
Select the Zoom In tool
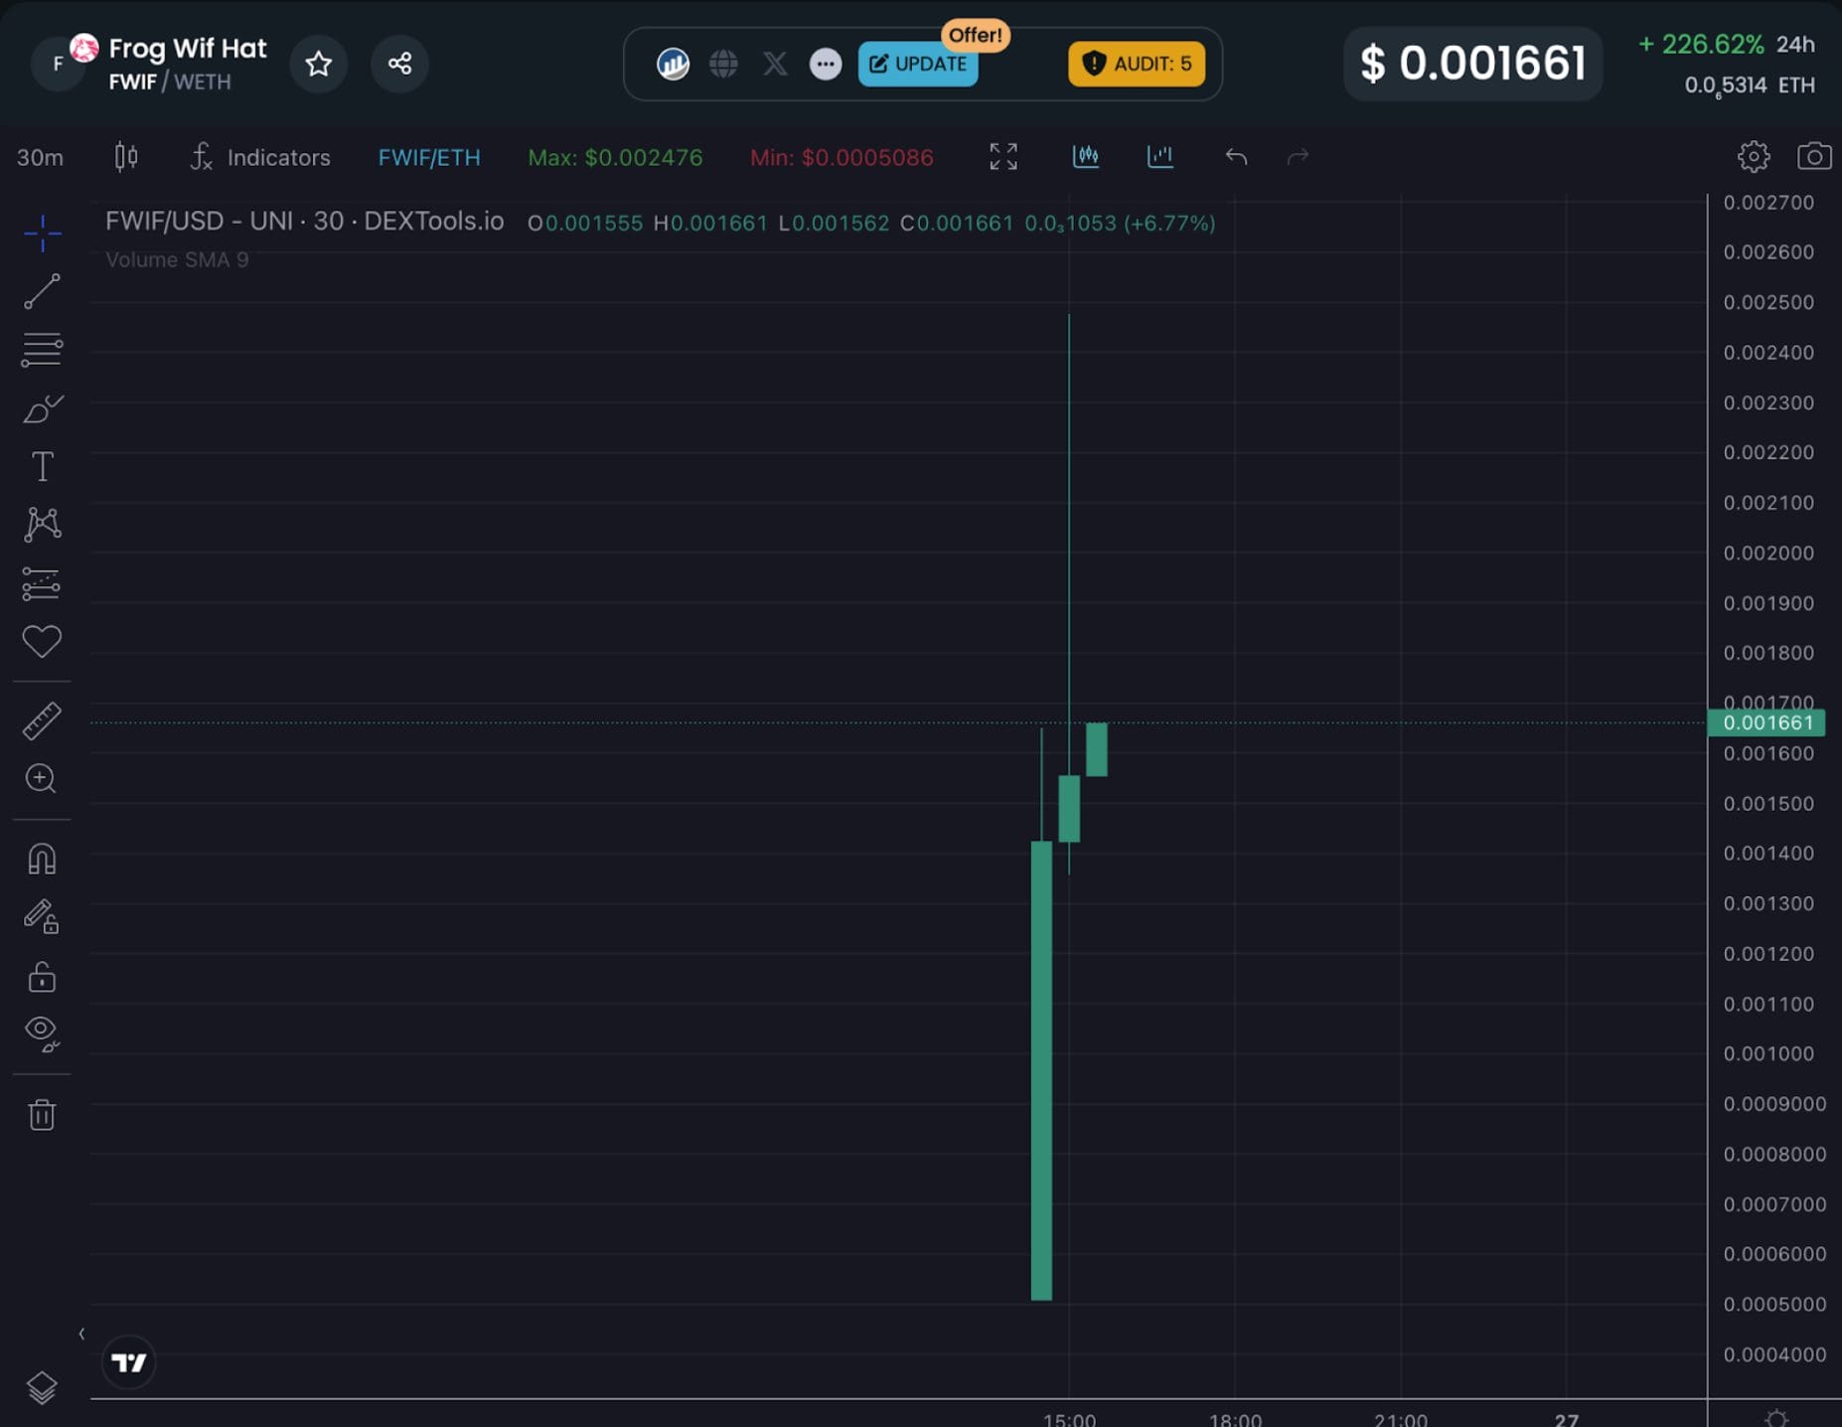pyautogui.click(x=41, y=779)
